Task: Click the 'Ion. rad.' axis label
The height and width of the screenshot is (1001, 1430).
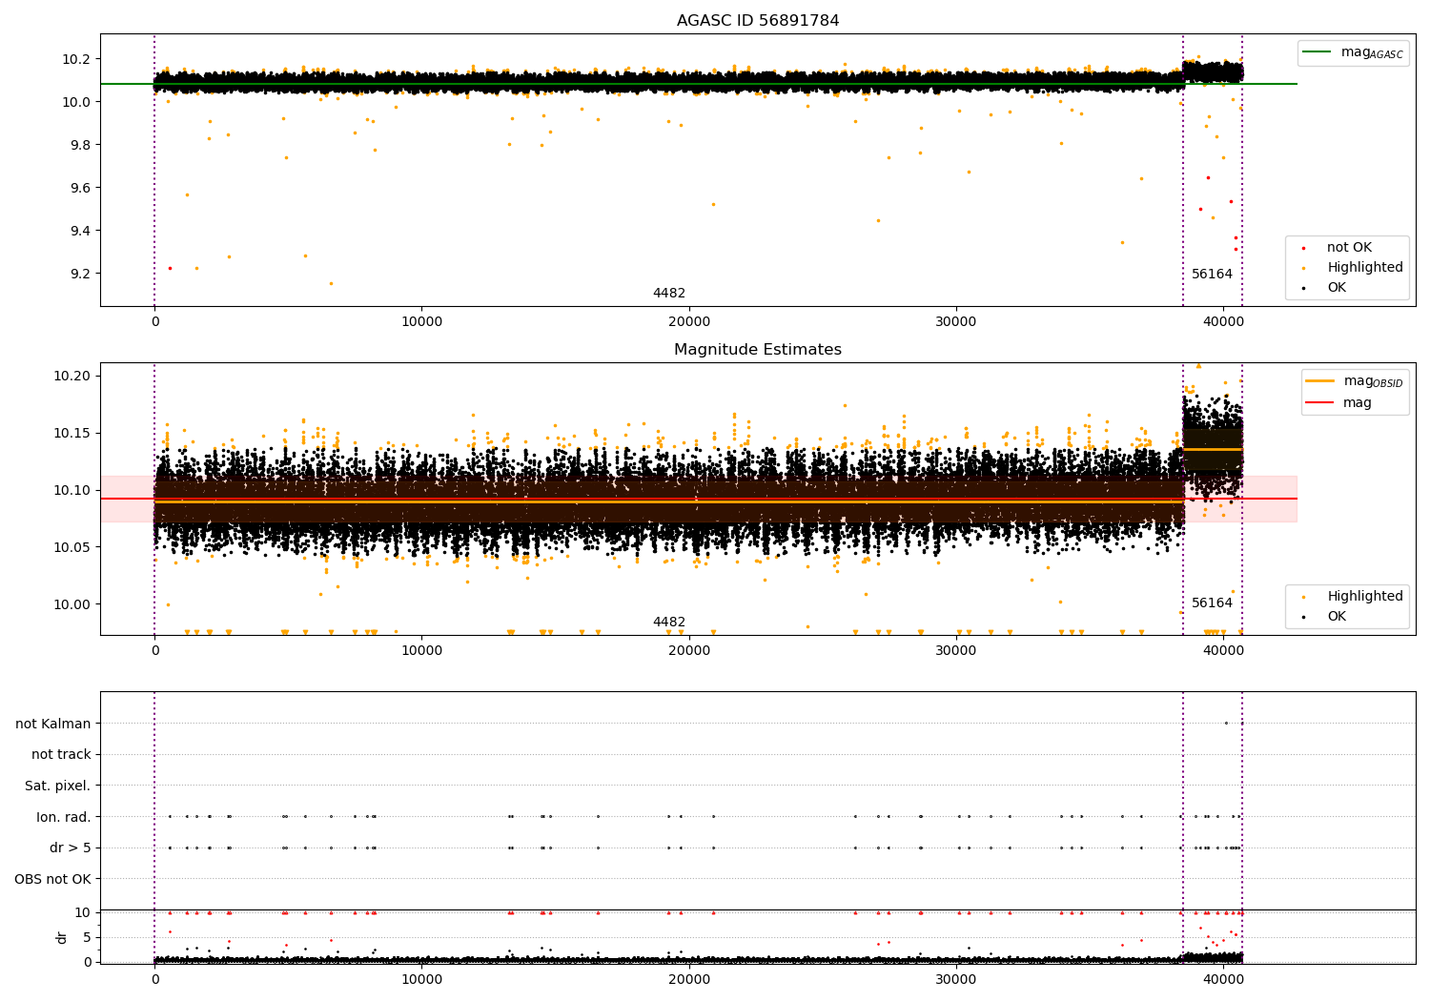Action: point(63,817)
